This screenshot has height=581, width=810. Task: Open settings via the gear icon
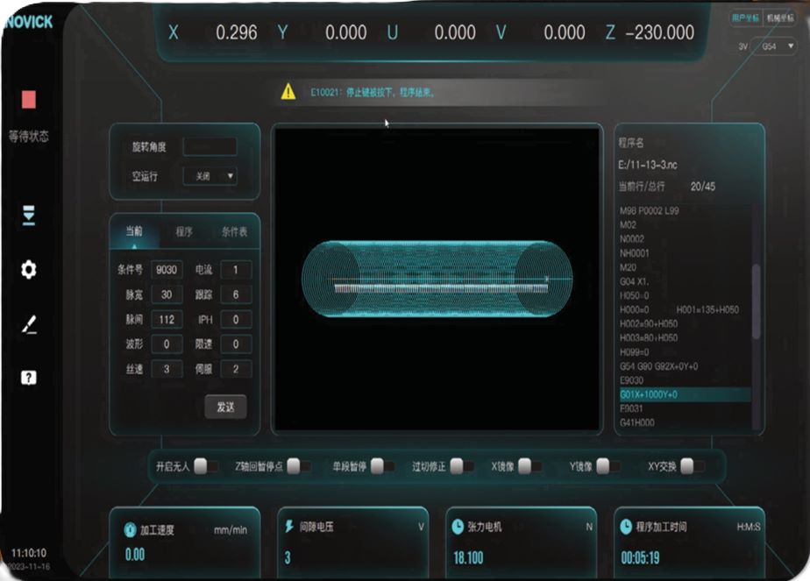[29, 270]
